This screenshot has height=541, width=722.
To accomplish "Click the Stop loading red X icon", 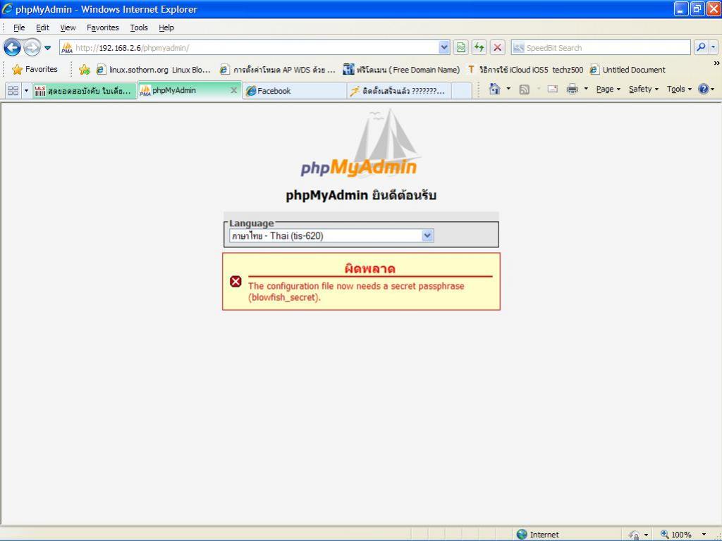I will [497, 47].
